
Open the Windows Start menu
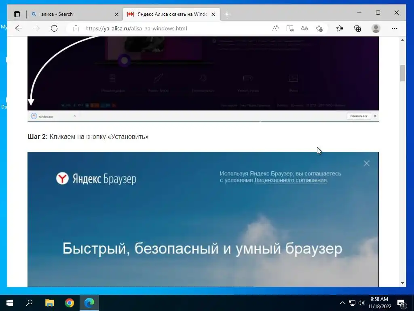[x=10, y=303]
